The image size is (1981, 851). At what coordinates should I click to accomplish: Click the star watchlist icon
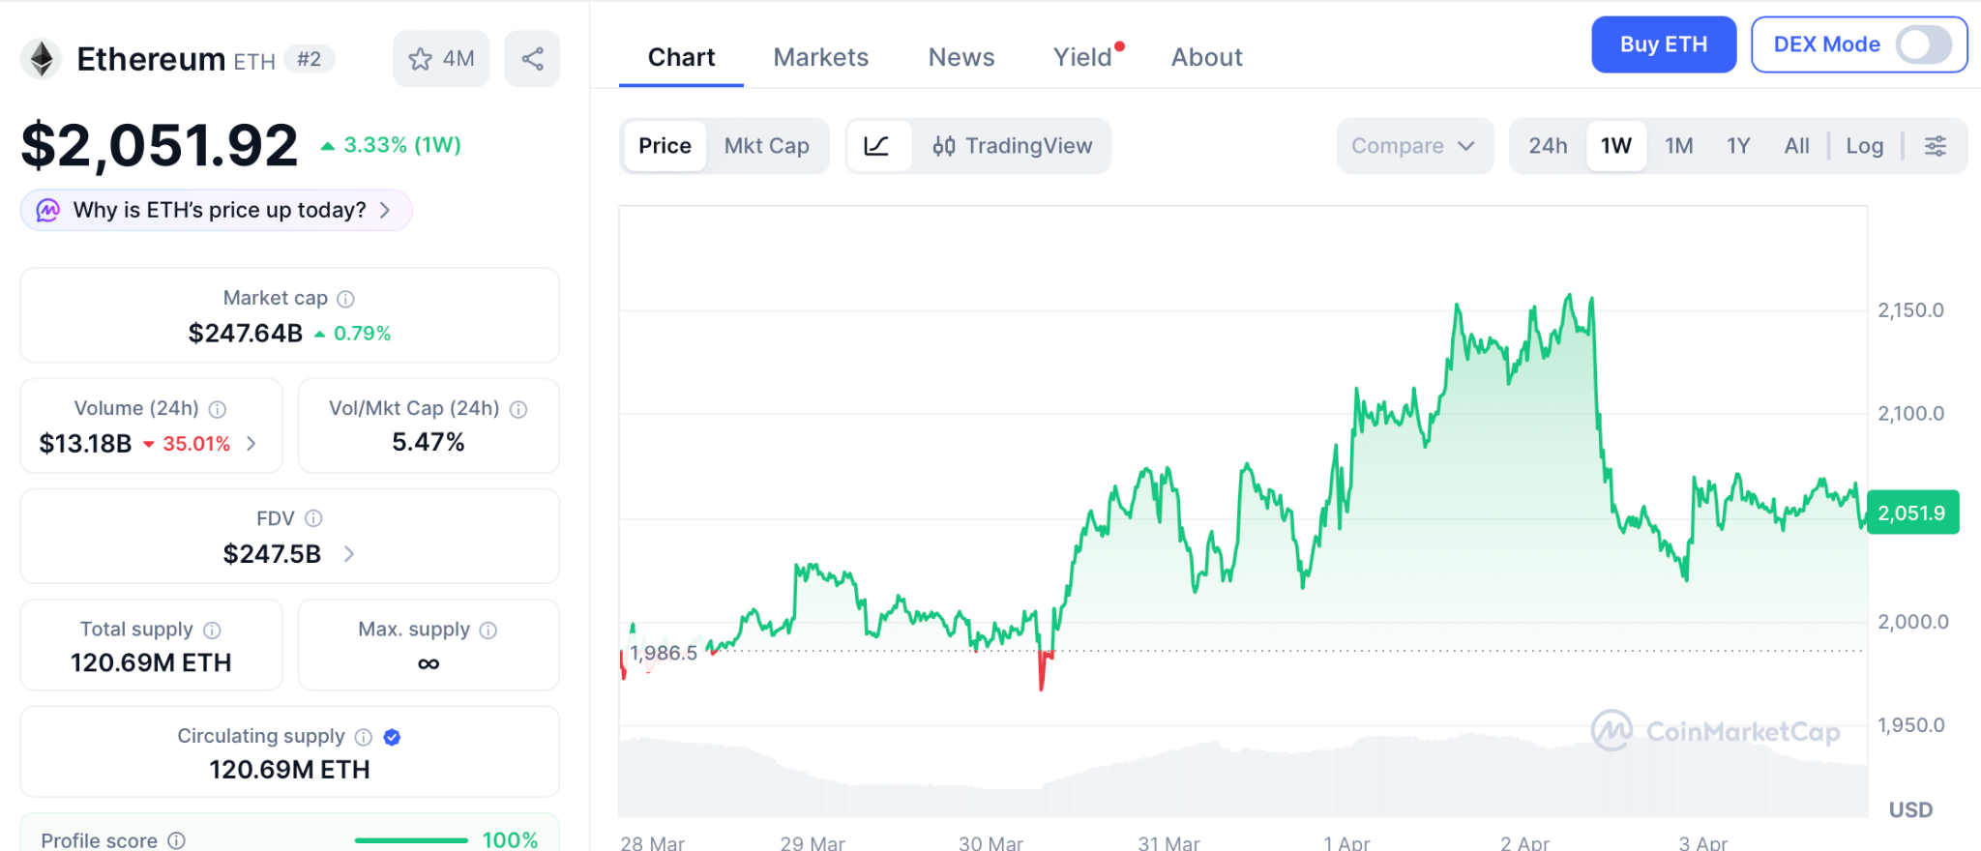(x=421, y=59)
